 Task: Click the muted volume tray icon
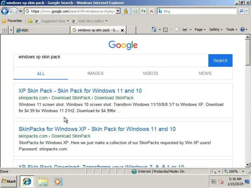[221, 181]
